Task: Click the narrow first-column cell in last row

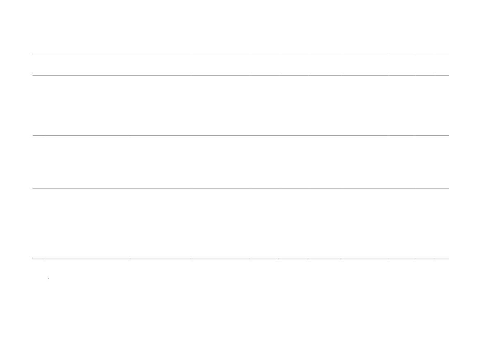Action: click(38, 224)
